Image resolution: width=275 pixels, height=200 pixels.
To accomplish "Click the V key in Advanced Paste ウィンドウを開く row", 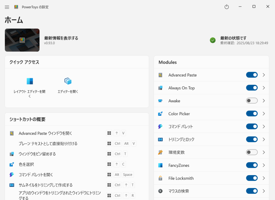I will (x=123, y=133).
